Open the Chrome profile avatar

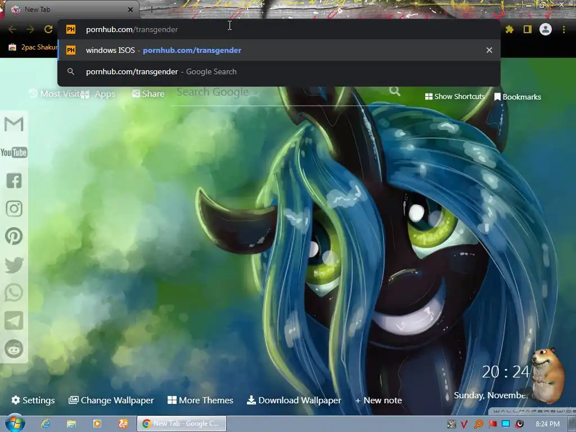[x=546, y=29]
